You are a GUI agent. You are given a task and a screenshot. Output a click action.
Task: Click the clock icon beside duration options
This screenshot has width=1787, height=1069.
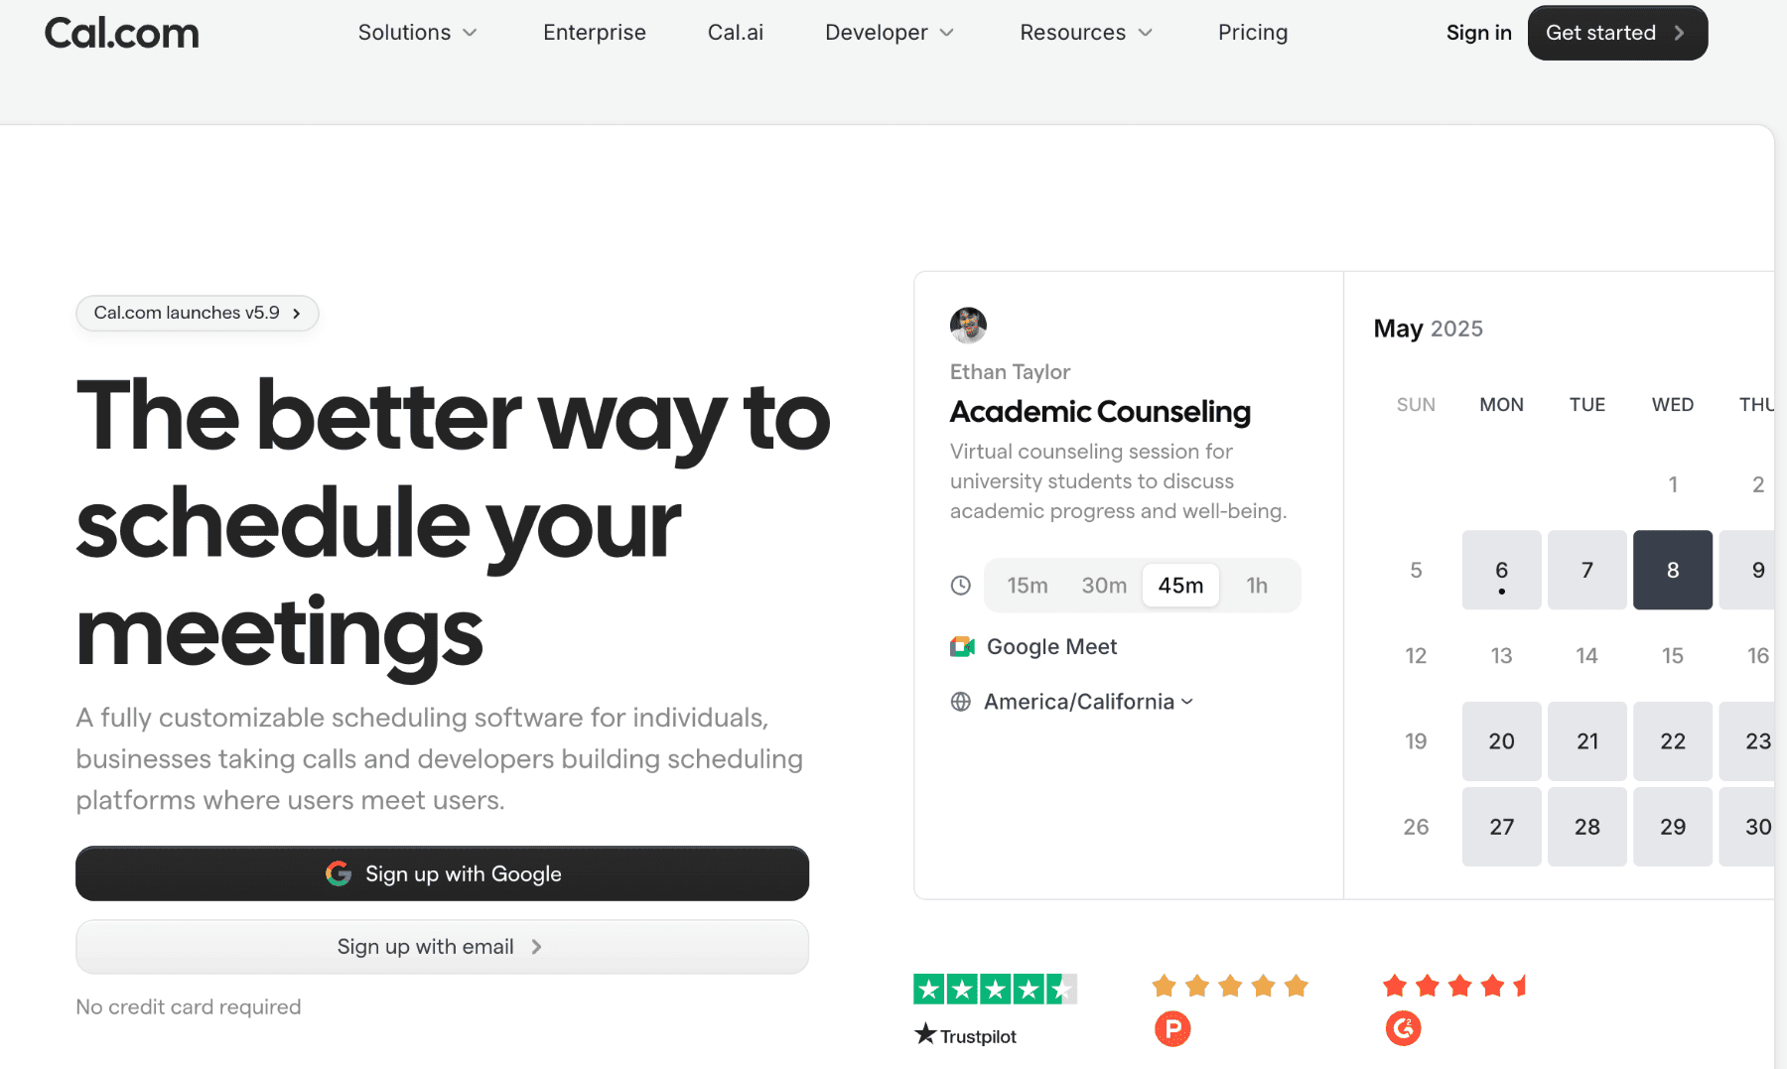(960, 585)
